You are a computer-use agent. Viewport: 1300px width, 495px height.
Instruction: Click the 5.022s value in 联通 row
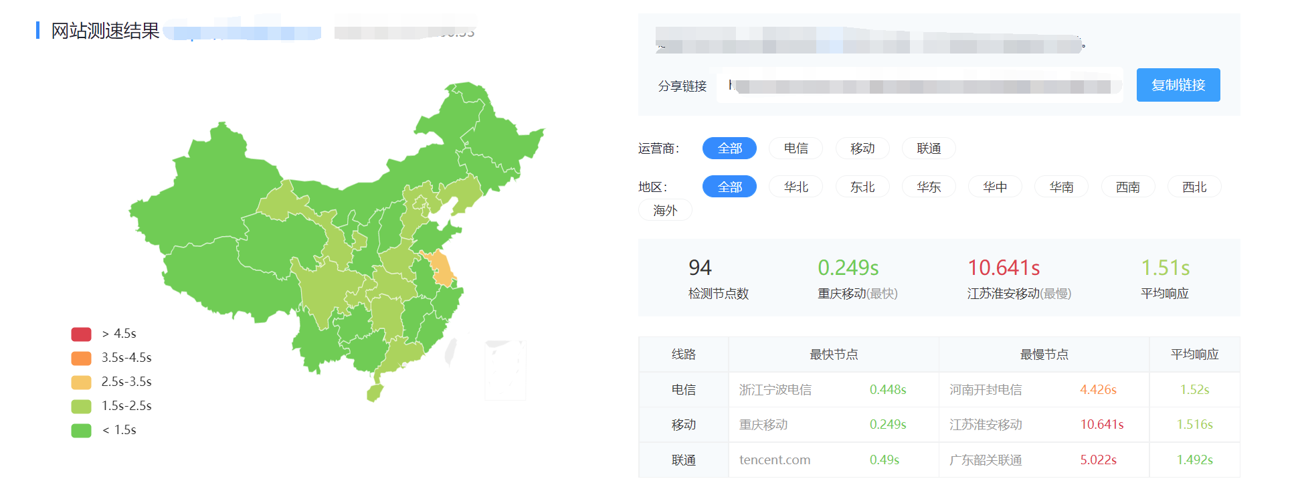1098,460
